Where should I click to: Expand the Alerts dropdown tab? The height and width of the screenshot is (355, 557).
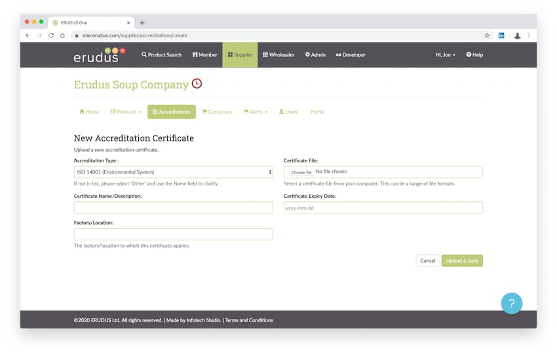(x=256, y=112)
